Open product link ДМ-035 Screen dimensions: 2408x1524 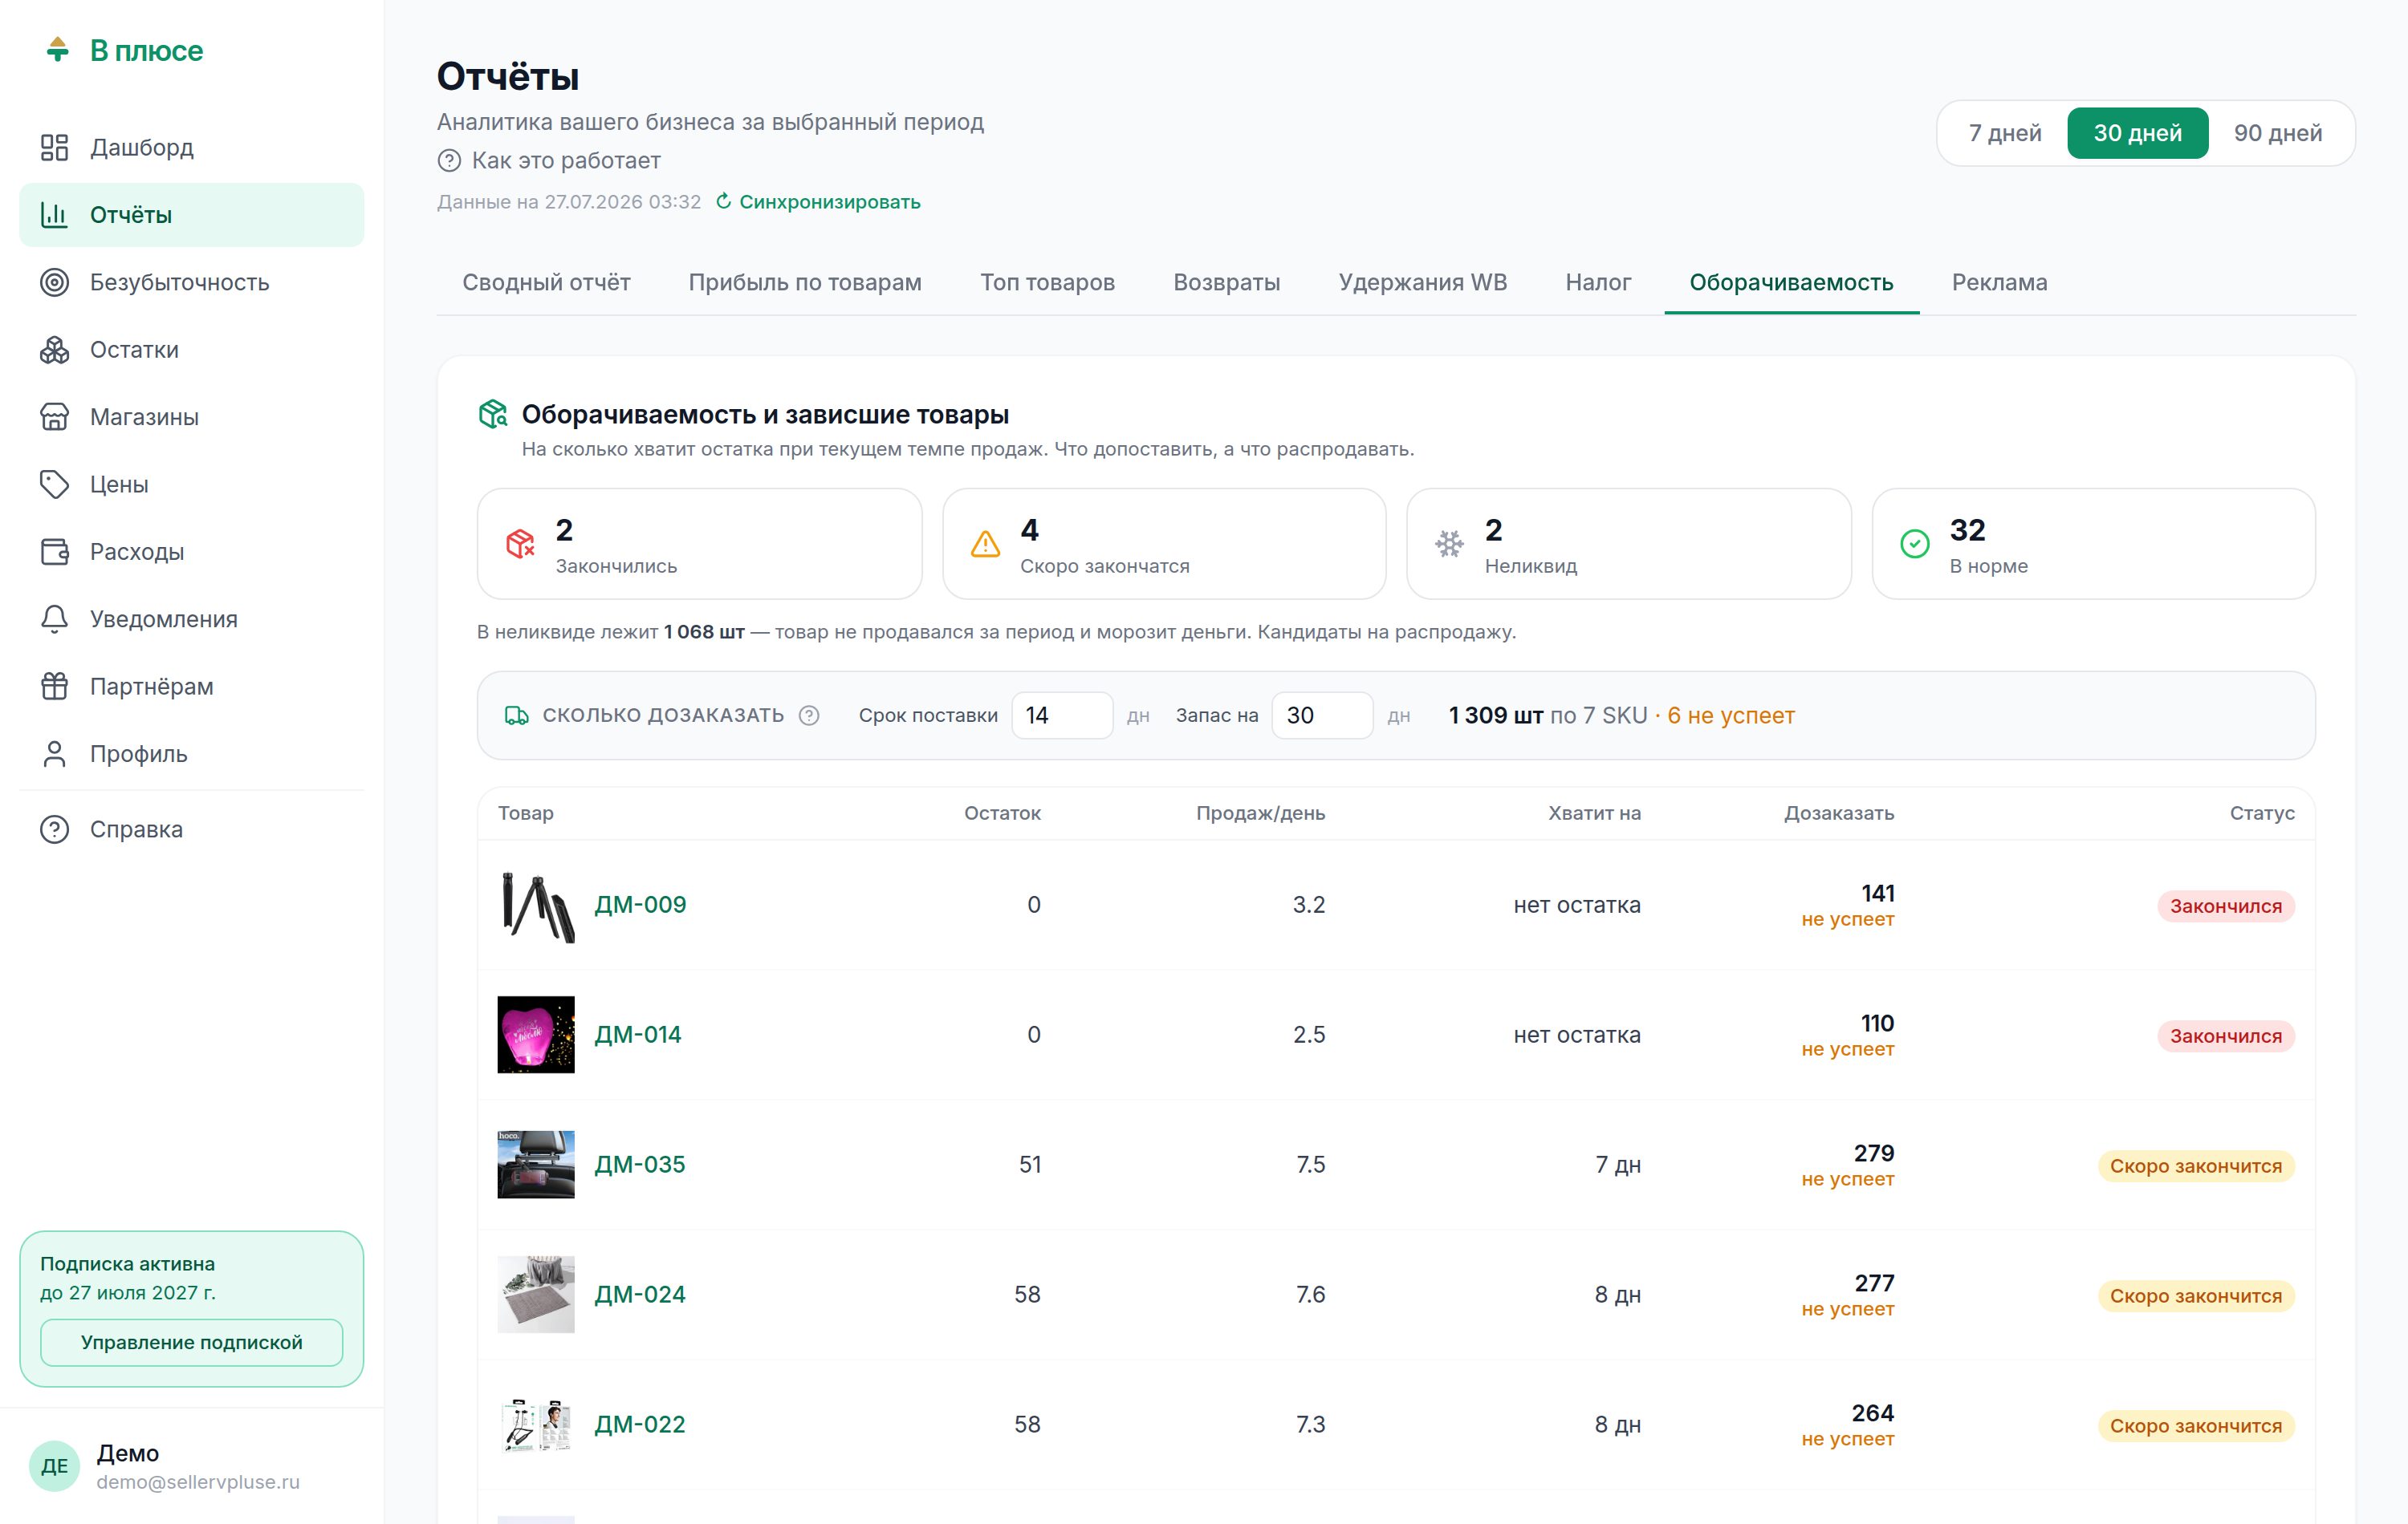(640, 1164)
